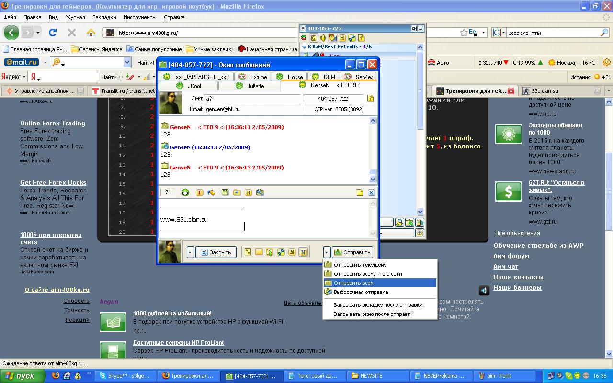Clear the message with the blank page icon
This screenshot has height=383, width=613.
tap(360, 192)
